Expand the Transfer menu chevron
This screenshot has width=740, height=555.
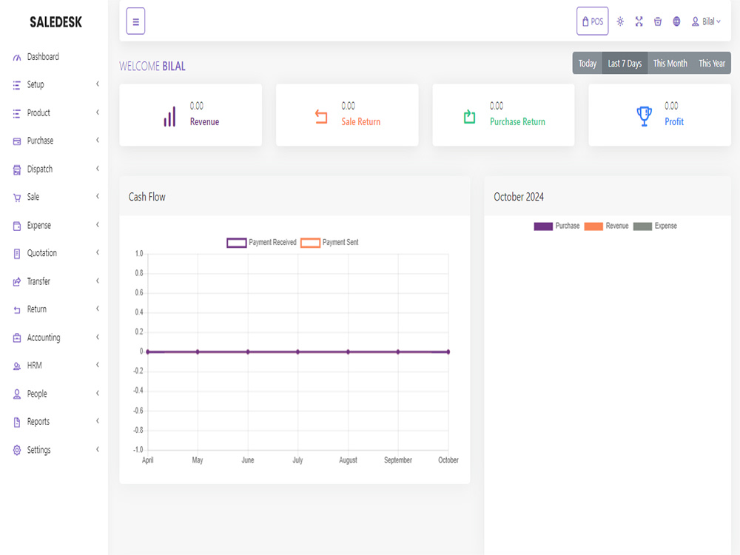tap(98, 280)
